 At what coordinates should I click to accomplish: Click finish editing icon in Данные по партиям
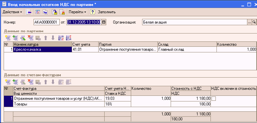point(38,38)
